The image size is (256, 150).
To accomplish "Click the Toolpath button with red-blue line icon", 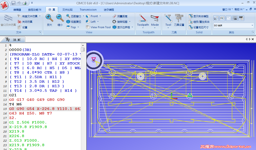I will (x=143, y=21).
